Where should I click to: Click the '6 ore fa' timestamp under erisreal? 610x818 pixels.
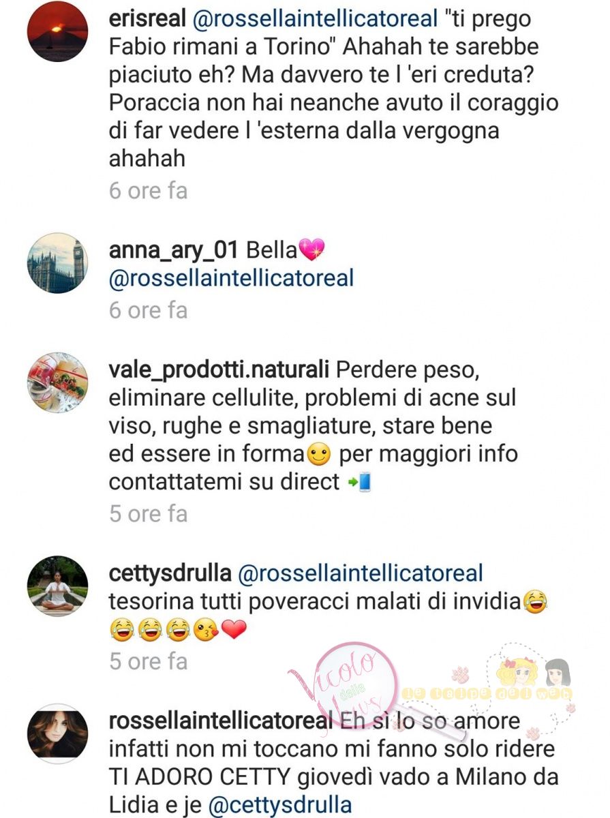tap(148, 190)
